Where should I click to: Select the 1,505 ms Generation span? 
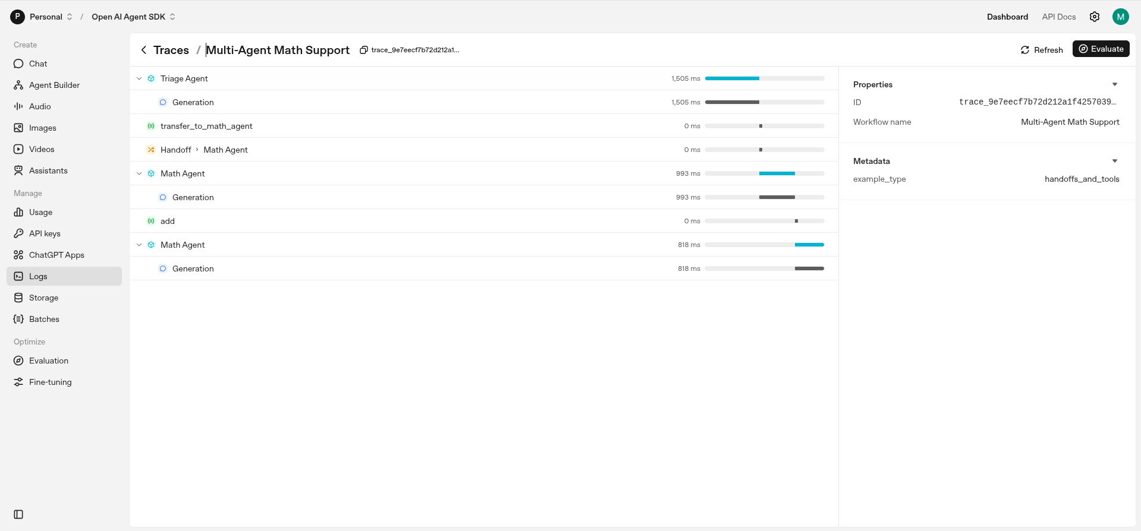(484, 102)
